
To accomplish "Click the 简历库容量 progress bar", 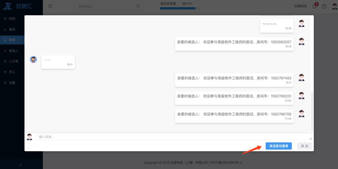I will click(180, 8).
